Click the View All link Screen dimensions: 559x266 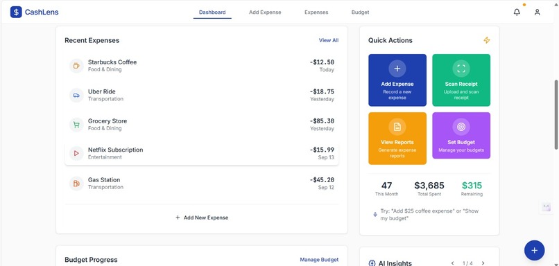[329, 40]
